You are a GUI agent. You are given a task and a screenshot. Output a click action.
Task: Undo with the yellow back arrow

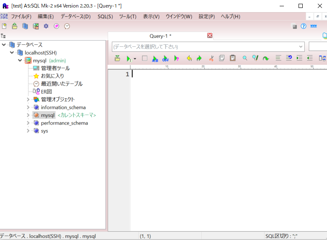(x=189, y=59)
